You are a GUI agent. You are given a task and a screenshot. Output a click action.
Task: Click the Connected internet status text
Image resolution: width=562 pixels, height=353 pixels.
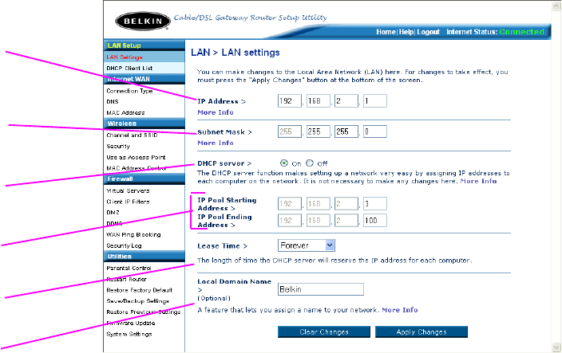tap(521, 32)
